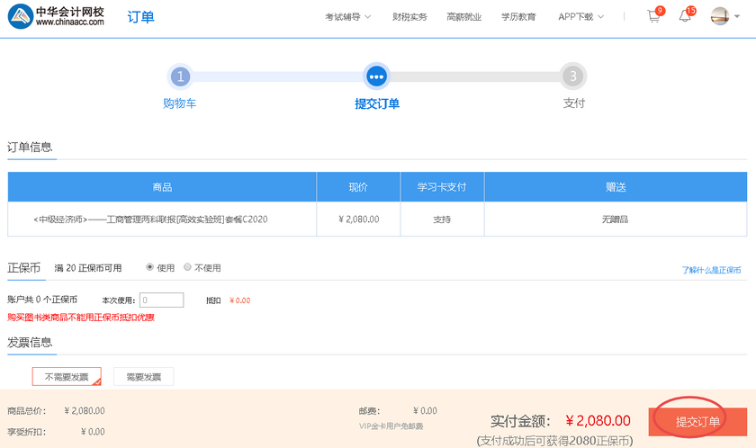Click step 3 支付 circle
Viewport: 756px width, 448px height.
click(573, 76)
